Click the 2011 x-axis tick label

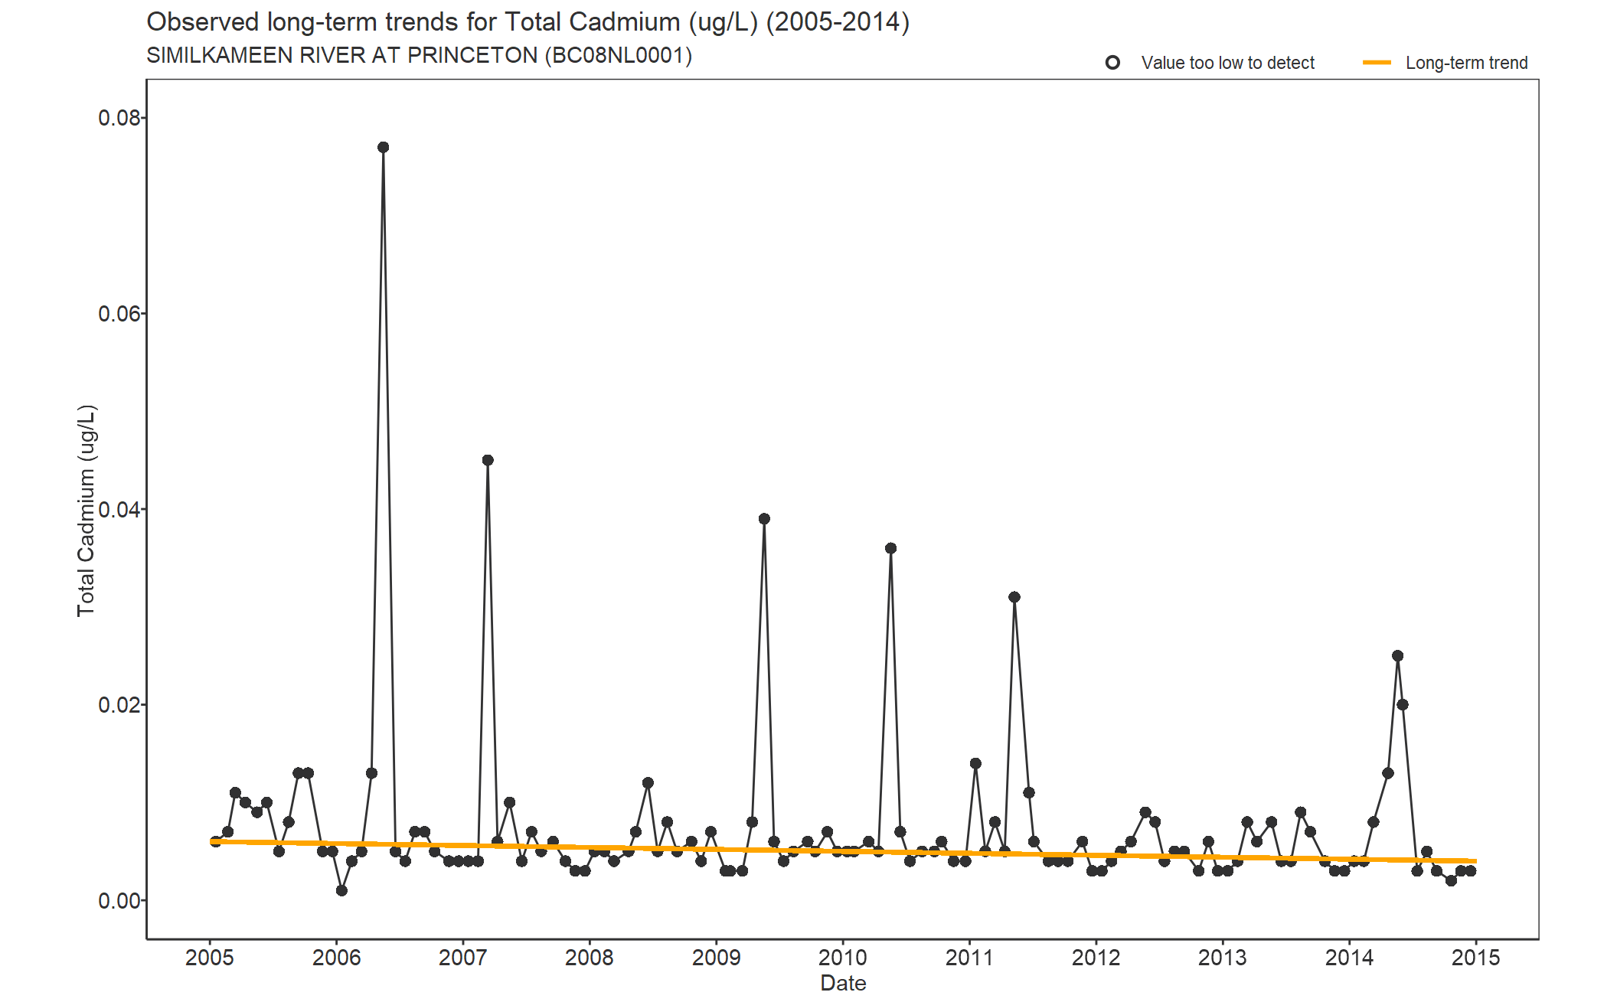969,958
